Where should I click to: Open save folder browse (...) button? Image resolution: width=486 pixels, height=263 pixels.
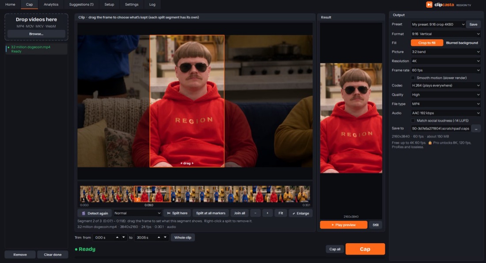click(476, 128)
